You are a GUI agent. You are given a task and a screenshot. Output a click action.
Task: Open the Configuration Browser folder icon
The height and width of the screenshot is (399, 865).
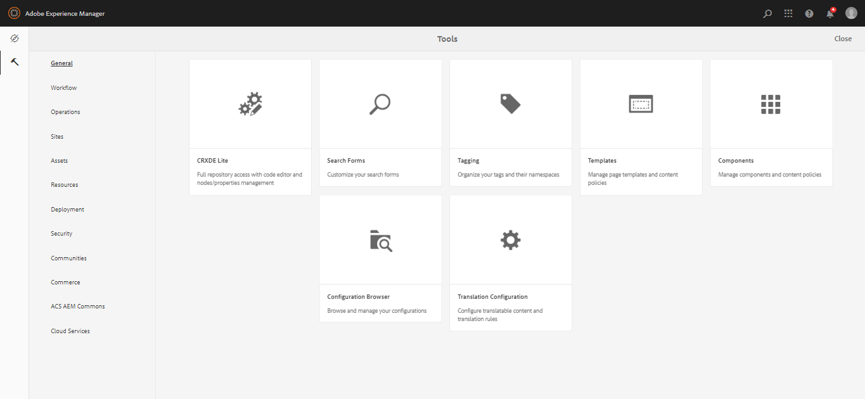(x=381, y=241)
